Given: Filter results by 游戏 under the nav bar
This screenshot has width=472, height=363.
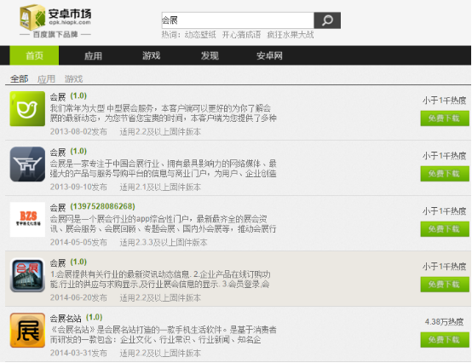Looking at the screenshot, I should click(74, 79).
